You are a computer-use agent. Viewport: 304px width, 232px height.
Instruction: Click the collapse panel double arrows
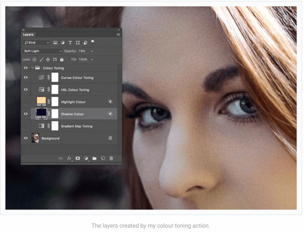point(118,30)
